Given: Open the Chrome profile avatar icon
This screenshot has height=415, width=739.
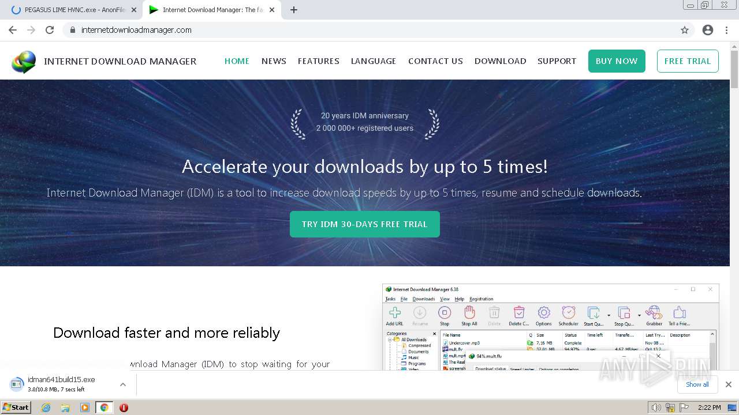Looking at the screenshot, I should (708, 30).
